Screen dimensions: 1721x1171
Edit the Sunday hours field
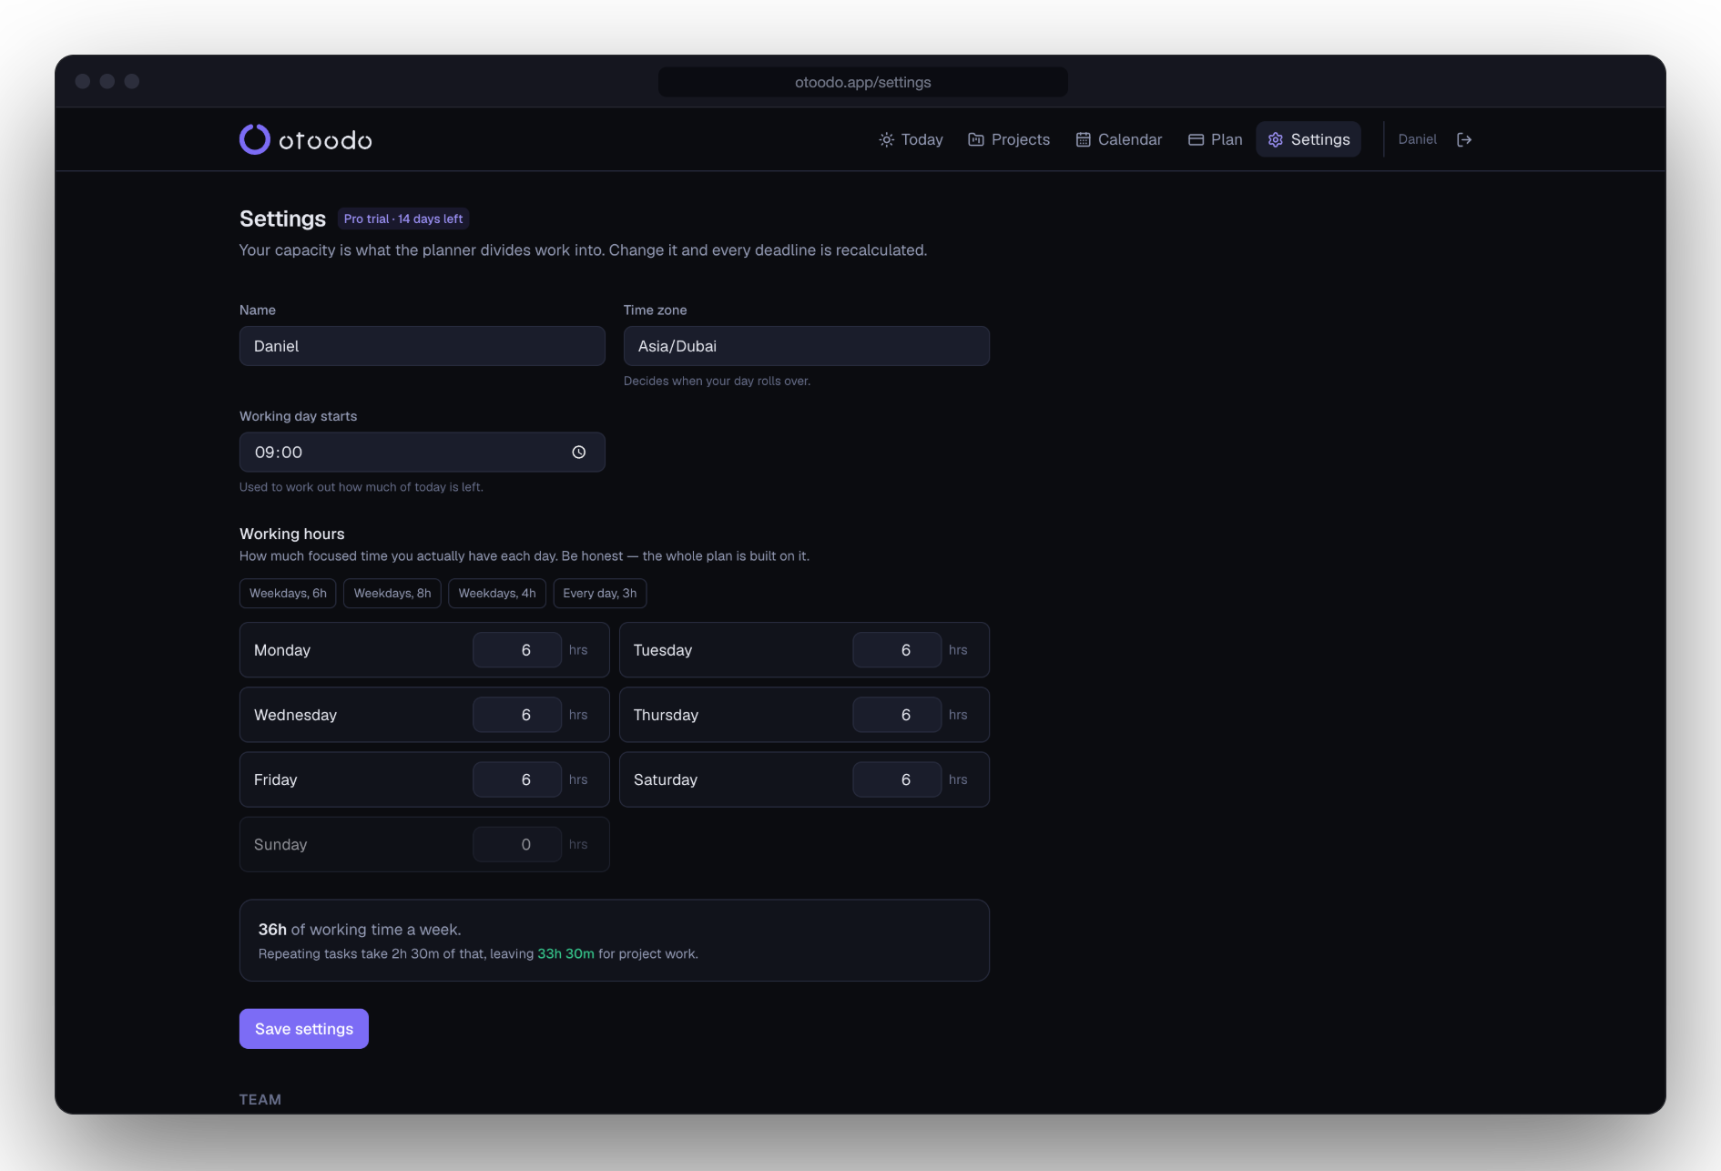pos(517,844)
